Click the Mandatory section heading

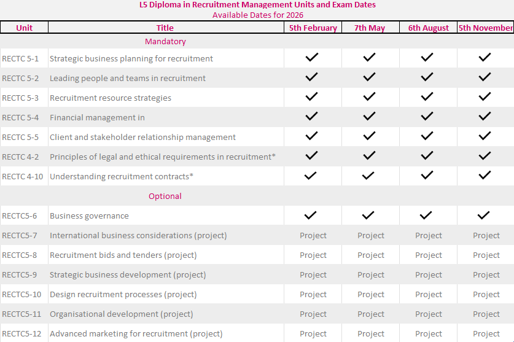point(165,42)
